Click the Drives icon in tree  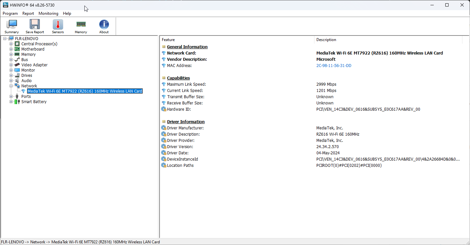pos(17,76)
